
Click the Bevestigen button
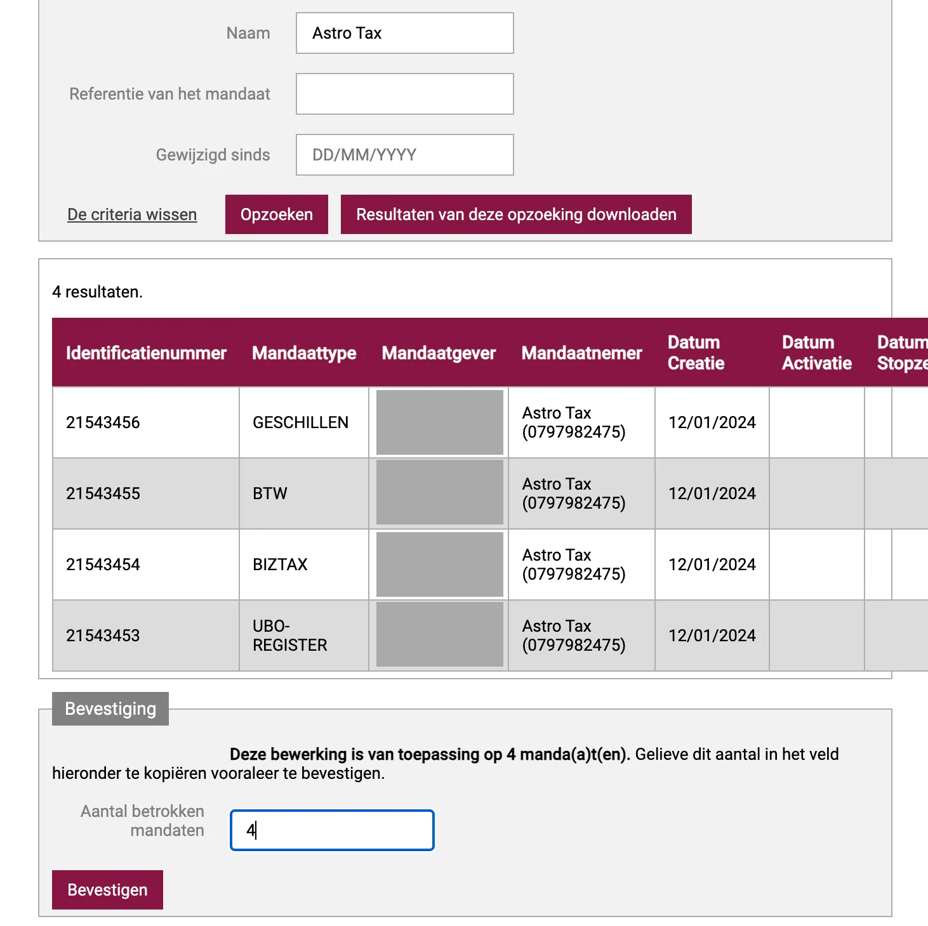point(107,890)
